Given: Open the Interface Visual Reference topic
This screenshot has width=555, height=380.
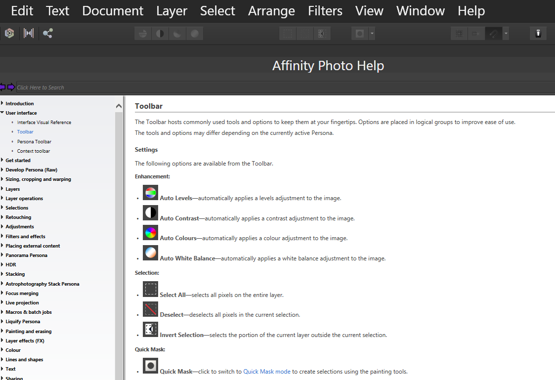Looking at the screenshot, I should (x=44, y=123).
